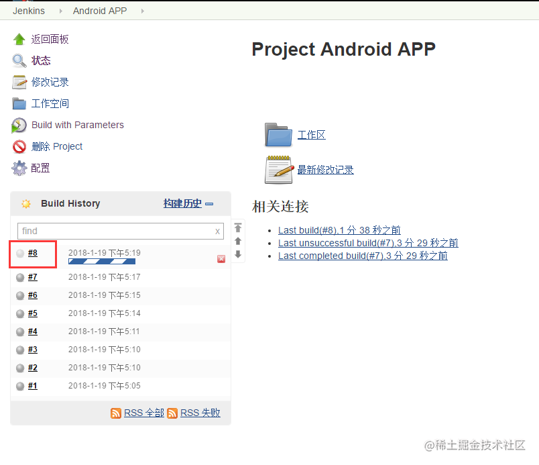Click the notepad 修改记录 icon in sidebar
The height and width of the screenshot is (465, 539).
click(19, 83)
